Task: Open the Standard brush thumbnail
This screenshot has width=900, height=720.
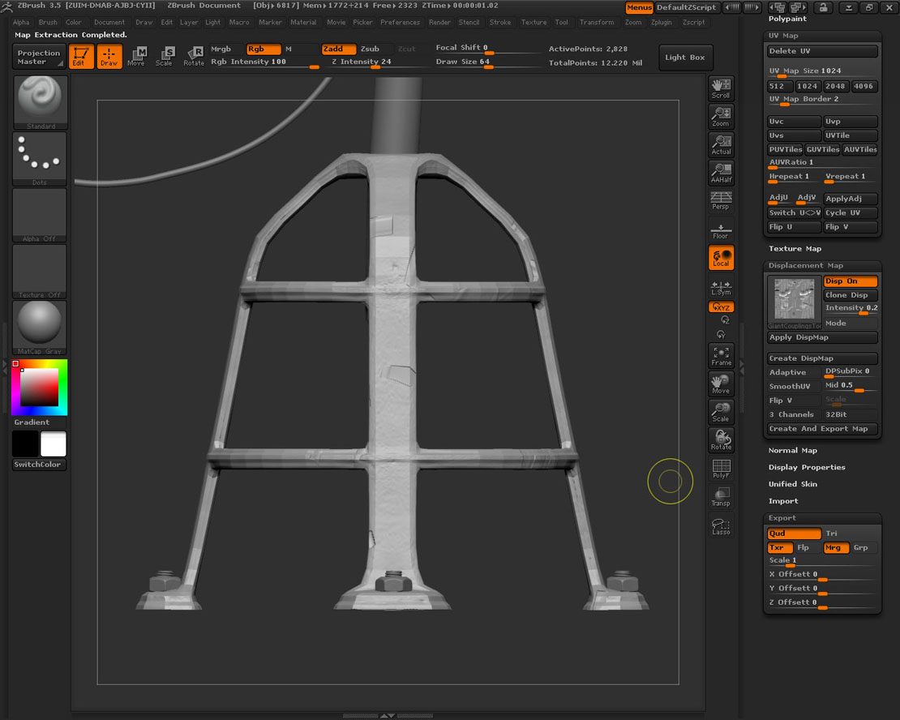Action: [x=41, y=101]
